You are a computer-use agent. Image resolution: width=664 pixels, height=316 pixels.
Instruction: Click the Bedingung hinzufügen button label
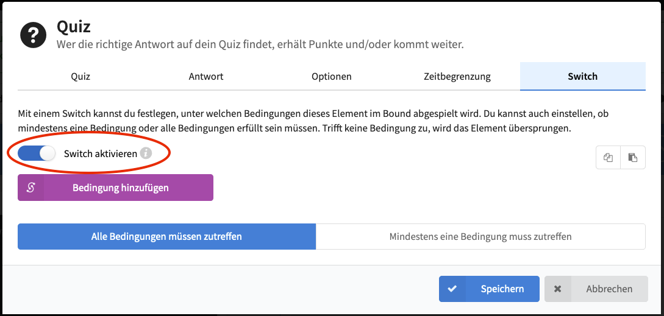pos(121,188)
